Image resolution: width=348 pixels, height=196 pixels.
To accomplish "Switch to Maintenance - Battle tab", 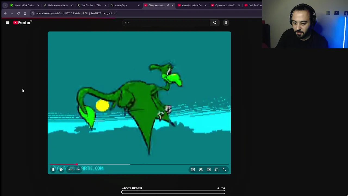I will (58, 5).
